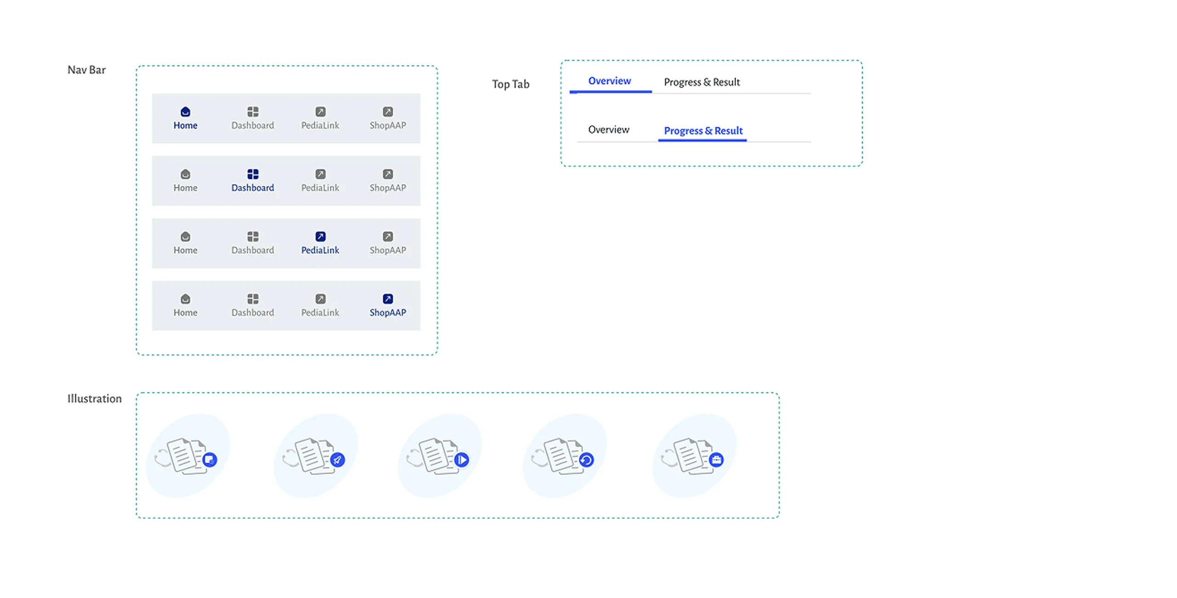Click the blue Home icon in the Home-active nav bar

pos(185,112)
